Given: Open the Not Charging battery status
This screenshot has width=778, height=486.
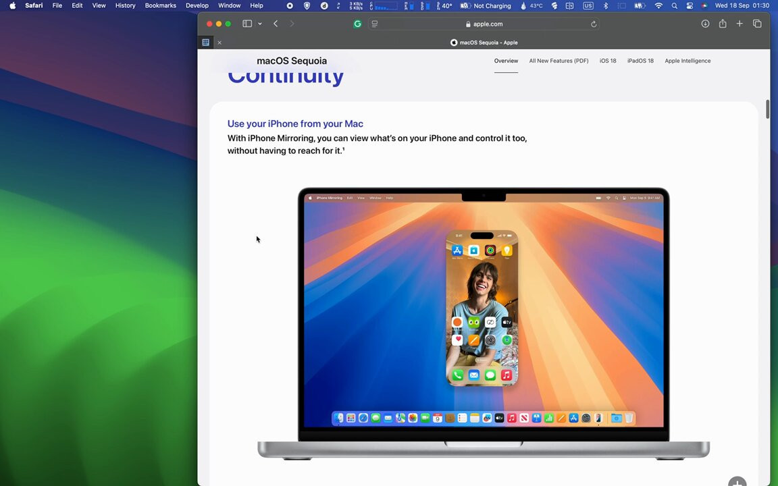Looking at the screenshot, I should [486, 6].
